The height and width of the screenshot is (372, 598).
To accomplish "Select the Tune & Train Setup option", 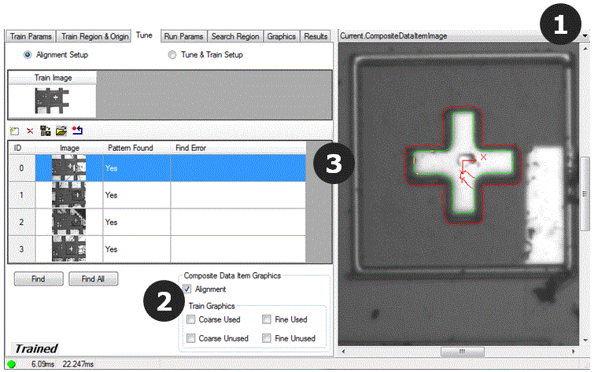I will pos(173,55).
